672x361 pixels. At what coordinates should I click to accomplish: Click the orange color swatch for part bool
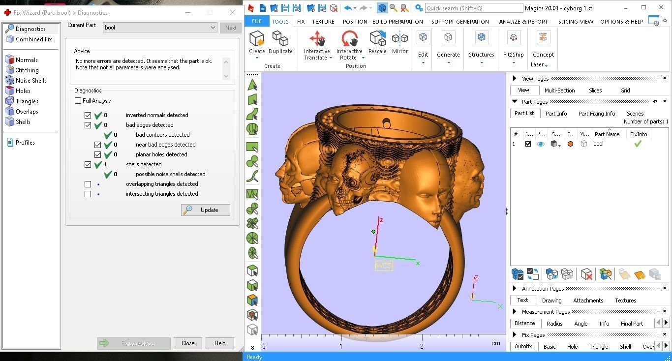pos(570,144)
